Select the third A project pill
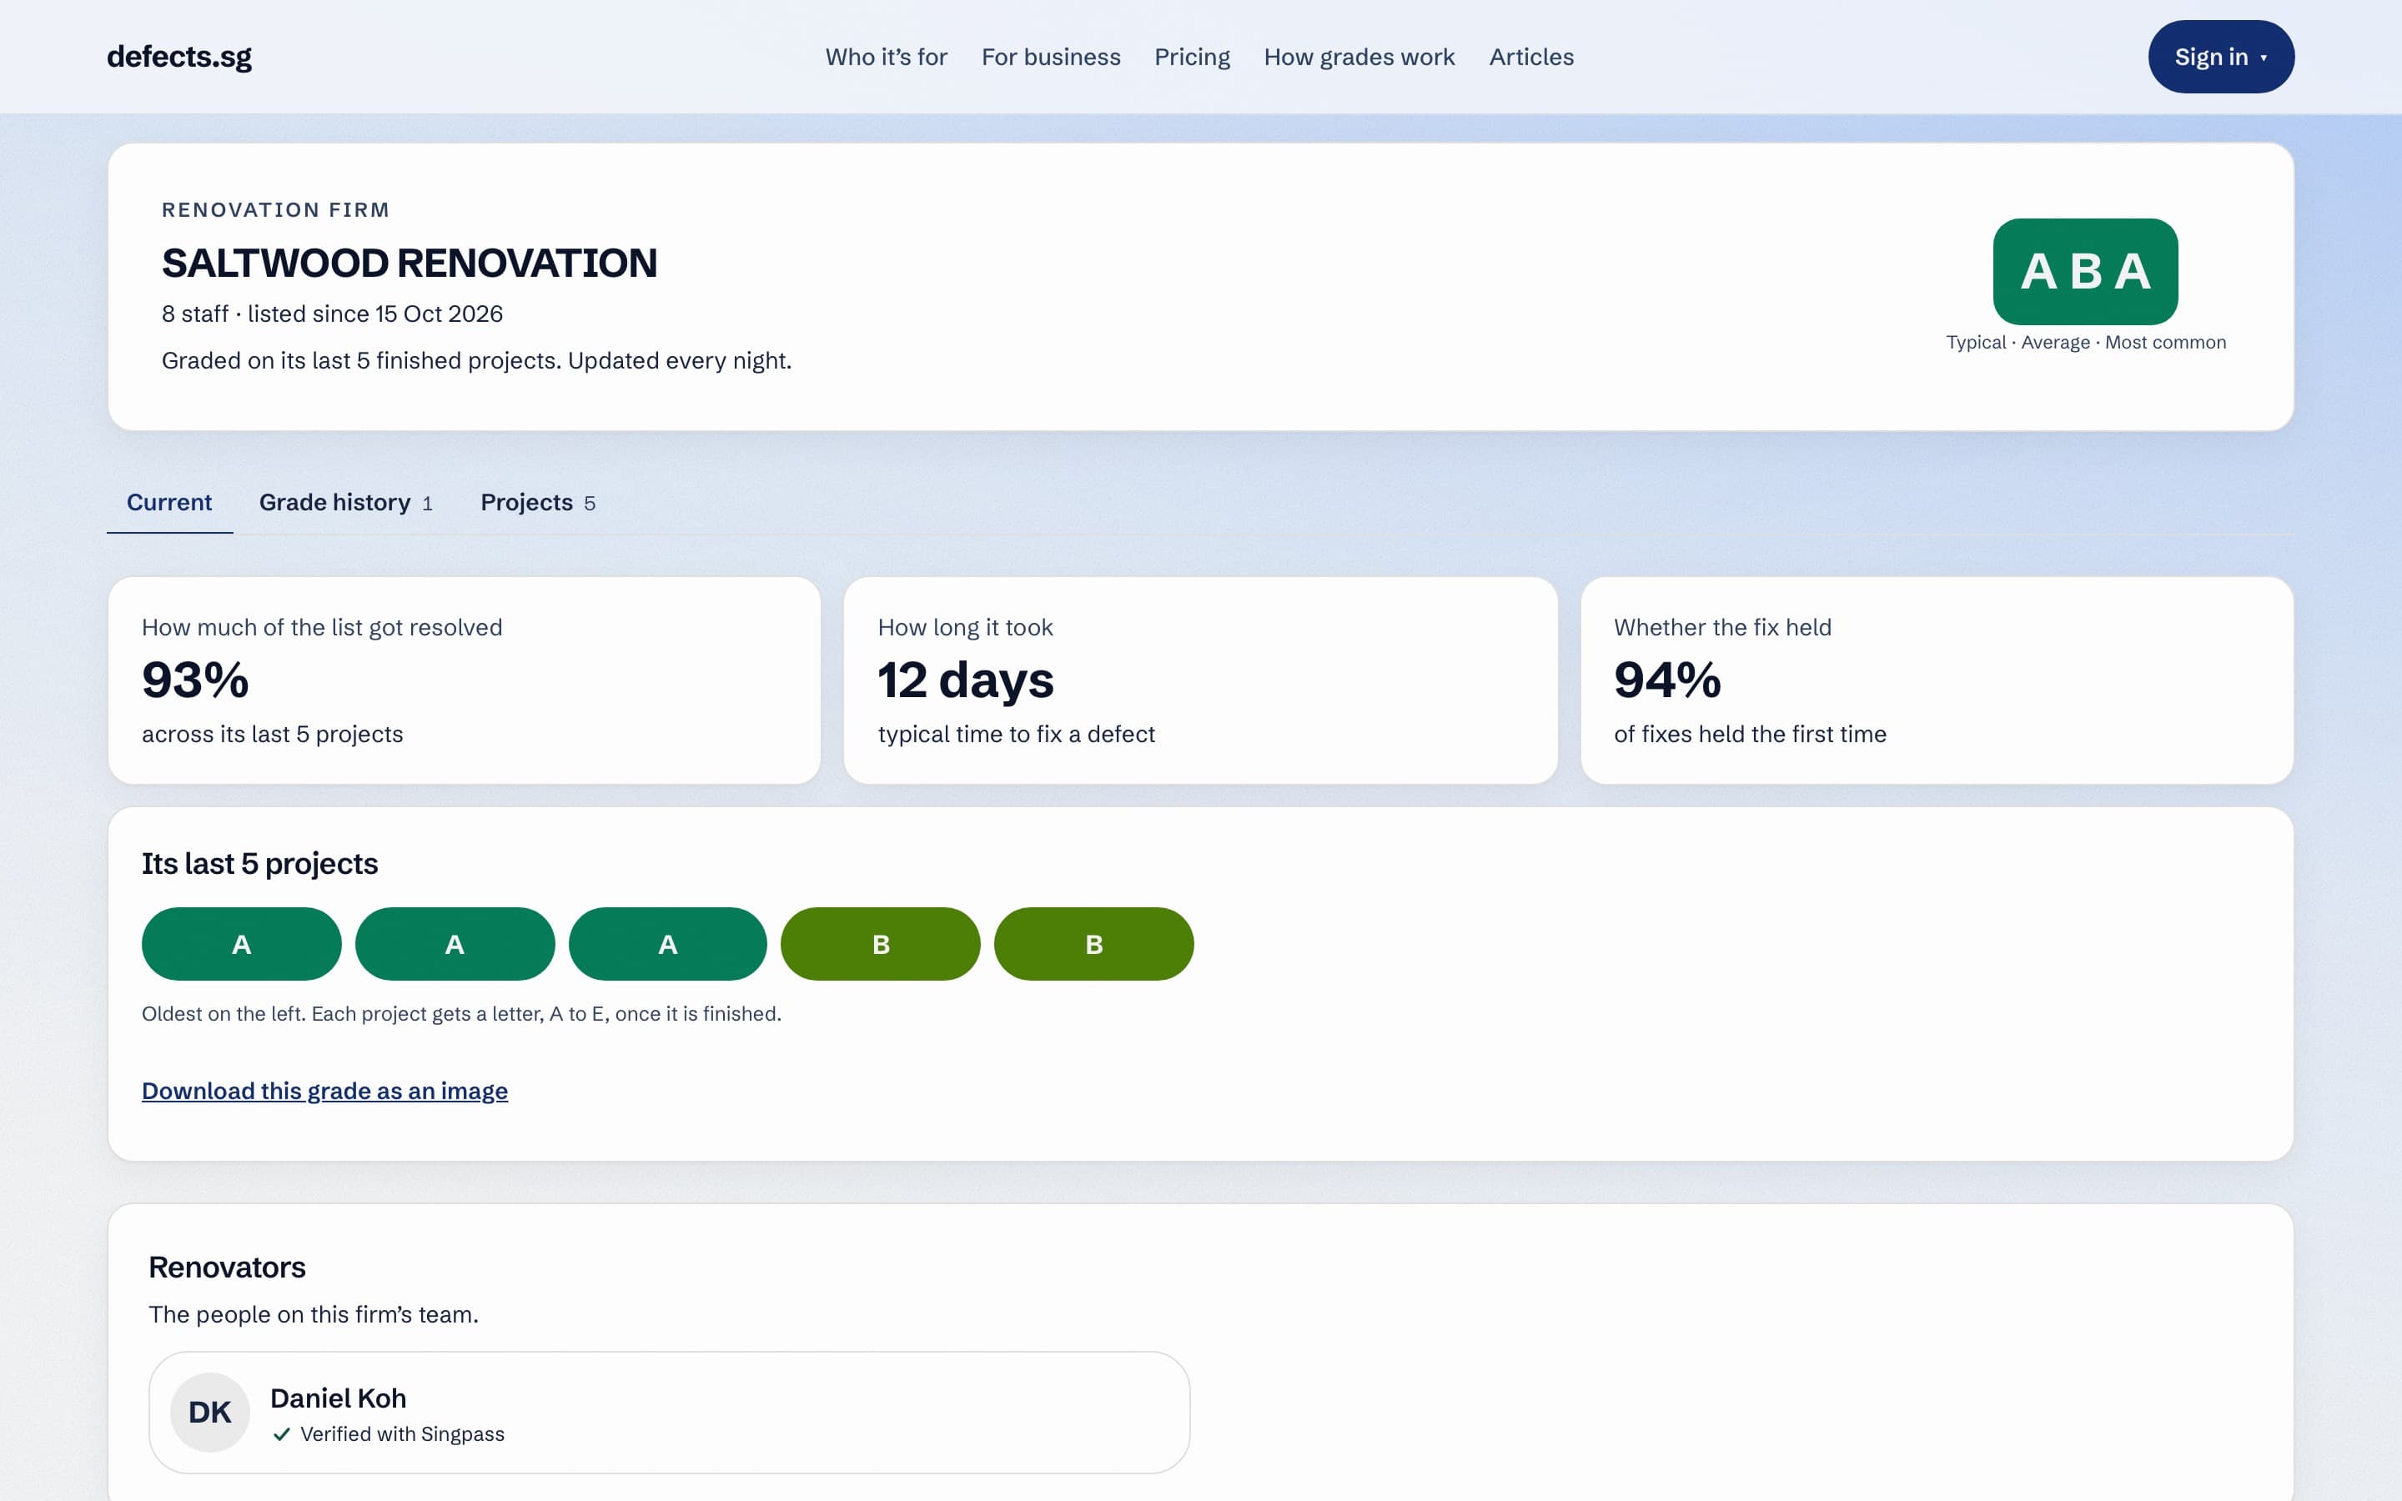 click(x=668, y=944)
